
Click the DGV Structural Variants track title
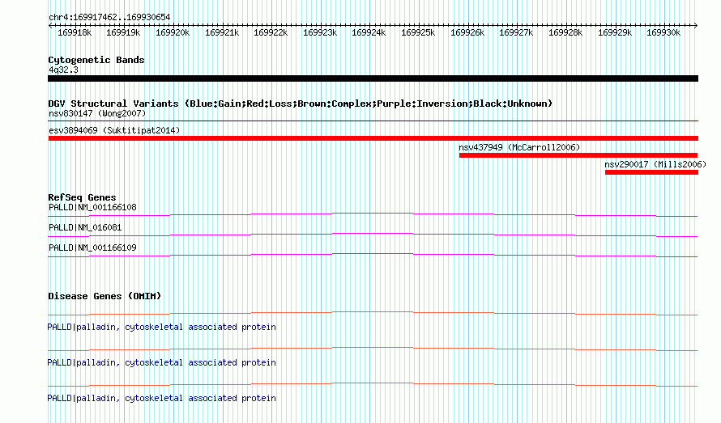[x=300, y=104]
